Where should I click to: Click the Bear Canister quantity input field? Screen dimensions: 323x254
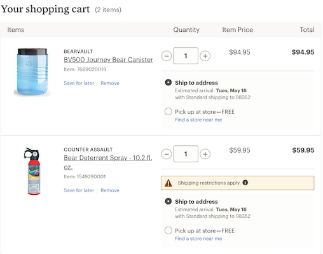[x=186, y=56]
